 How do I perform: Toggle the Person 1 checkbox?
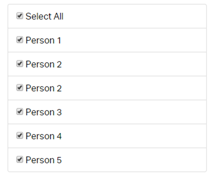(20, 40)
